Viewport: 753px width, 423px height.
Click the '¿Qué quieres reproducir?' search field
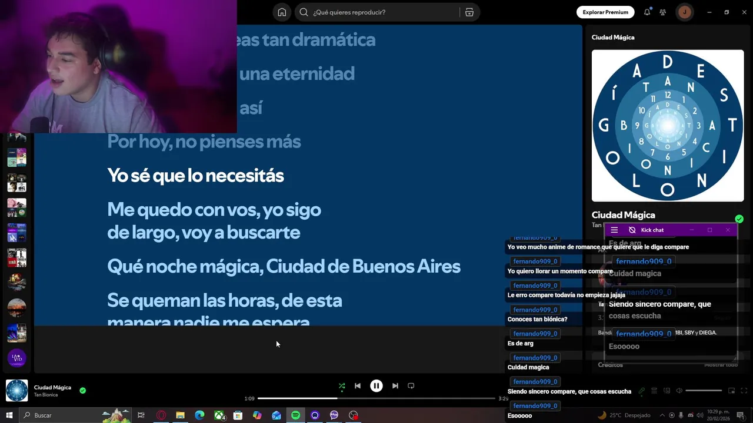(377, 12)
